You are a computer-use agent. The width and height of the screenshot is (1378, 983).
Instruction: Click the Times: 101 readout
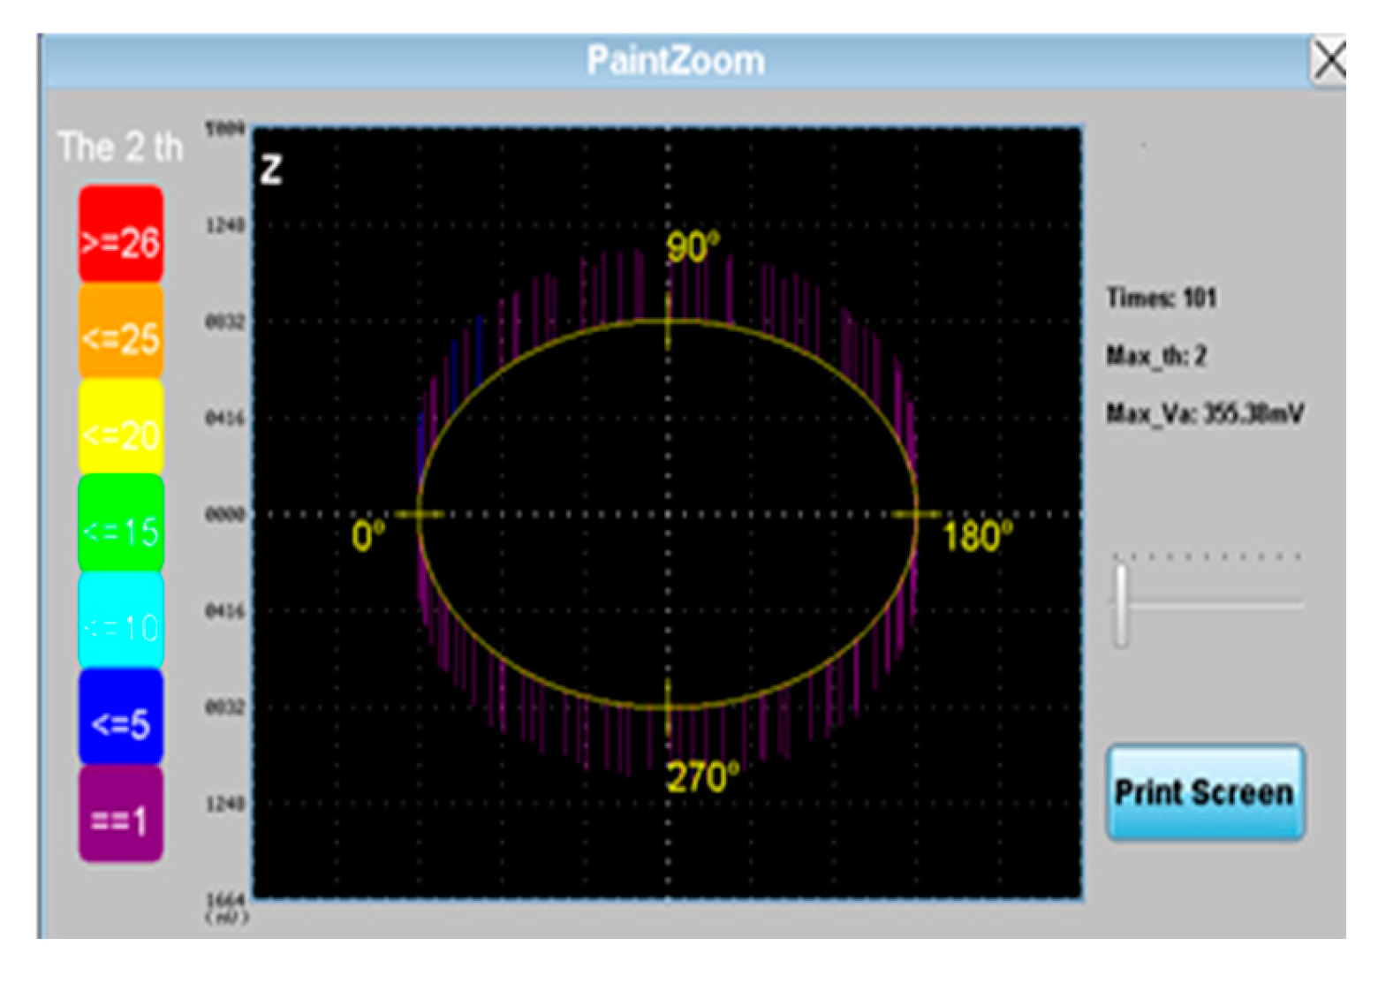[1161, 298]
